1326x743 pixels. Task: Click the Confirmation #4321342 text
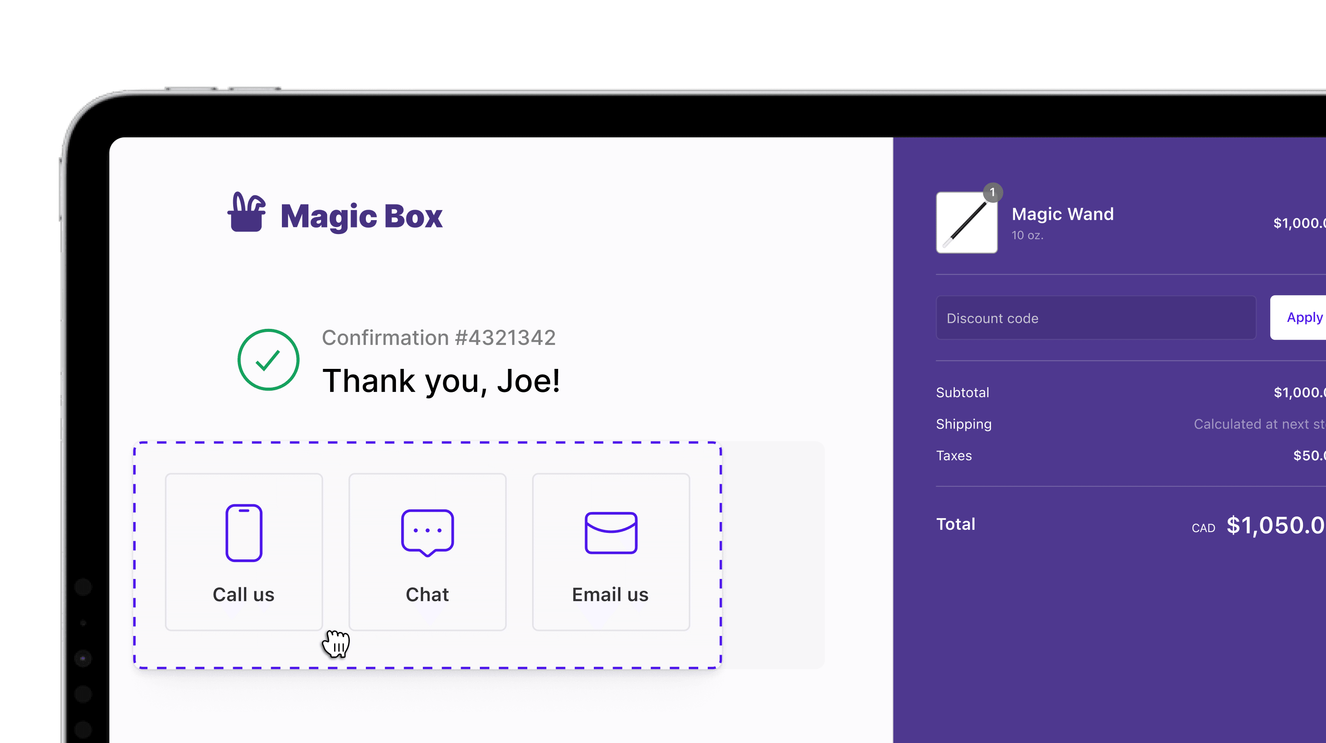(439, 338)
